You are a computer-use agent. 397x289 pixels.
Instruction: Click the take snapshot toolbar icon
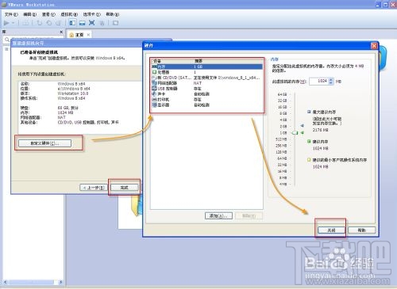[x=40, y=23]
